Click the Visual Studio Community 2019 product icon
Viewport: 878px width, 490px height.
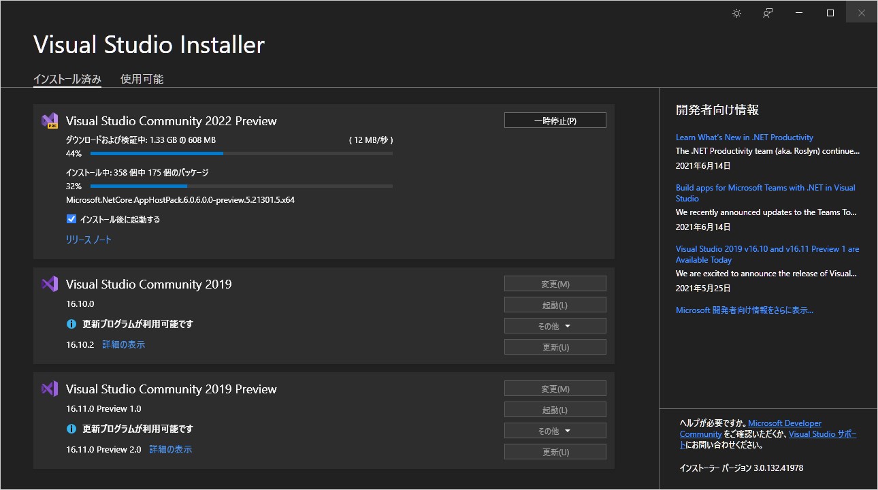click(49, 284)
